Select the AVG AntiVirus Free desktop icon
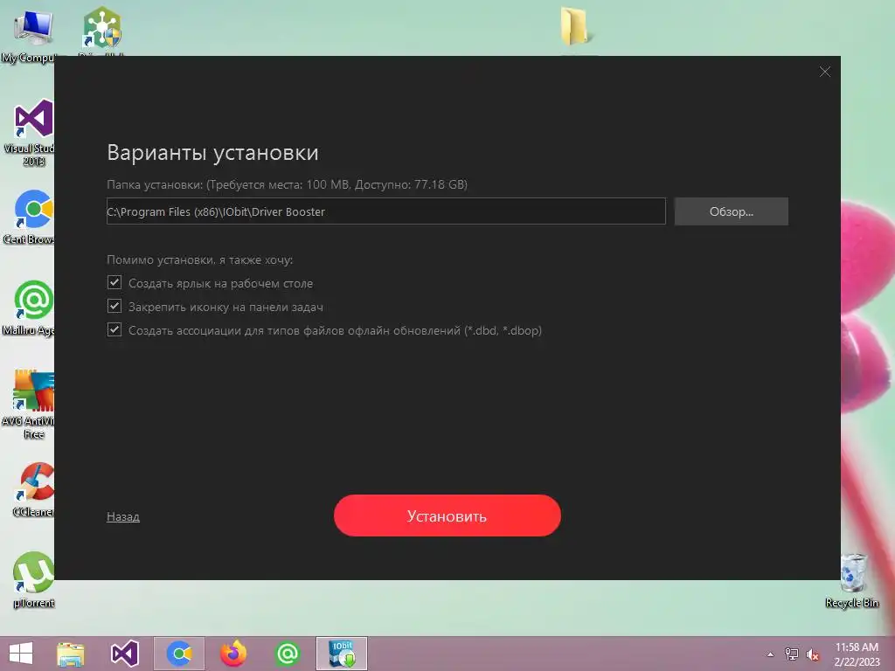The height and width of the screenshot is (671, 895). pos(33,404)
